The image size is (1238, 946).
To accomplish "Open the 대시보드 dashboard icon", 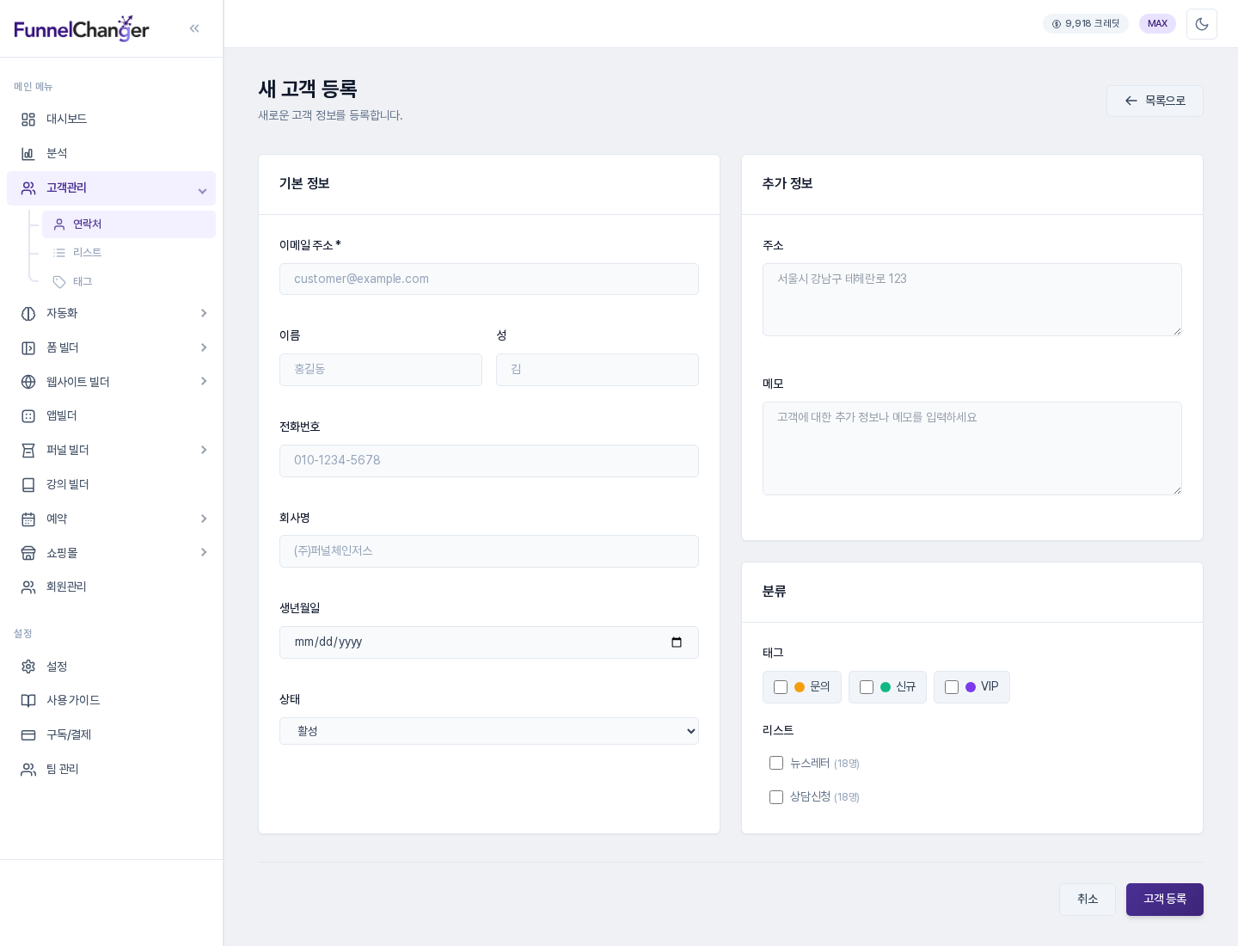I will point(28,120).
